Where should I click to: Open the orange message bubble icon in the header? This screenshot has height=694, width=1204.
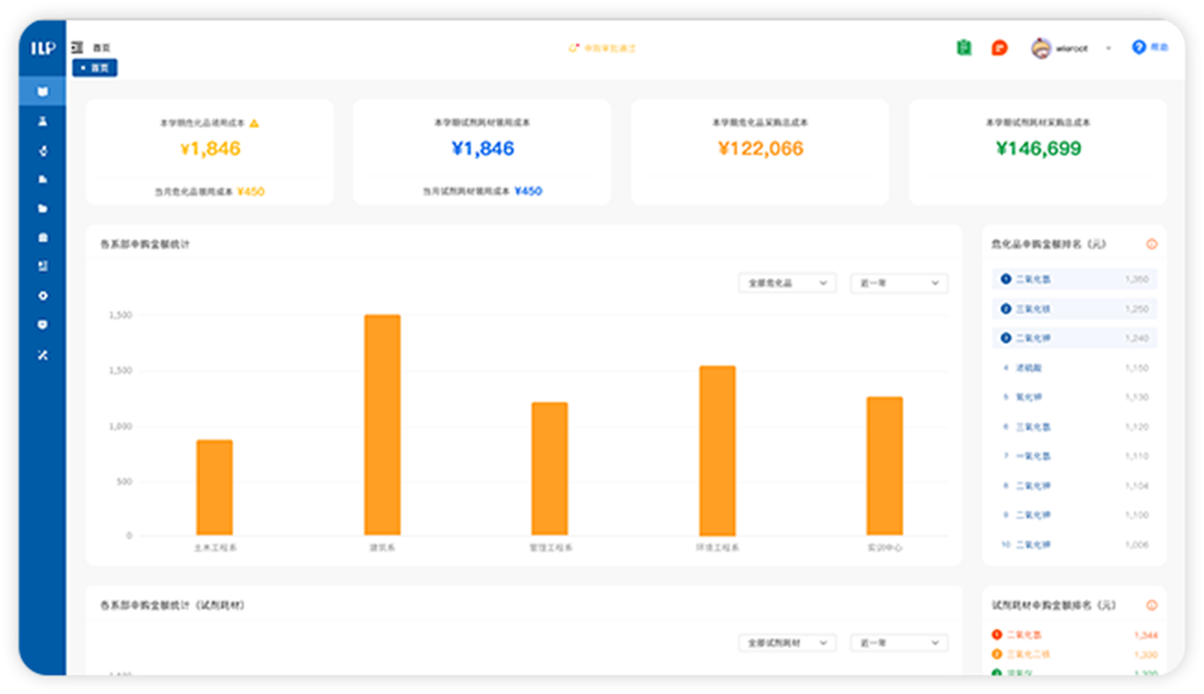(x=999, y=48)
